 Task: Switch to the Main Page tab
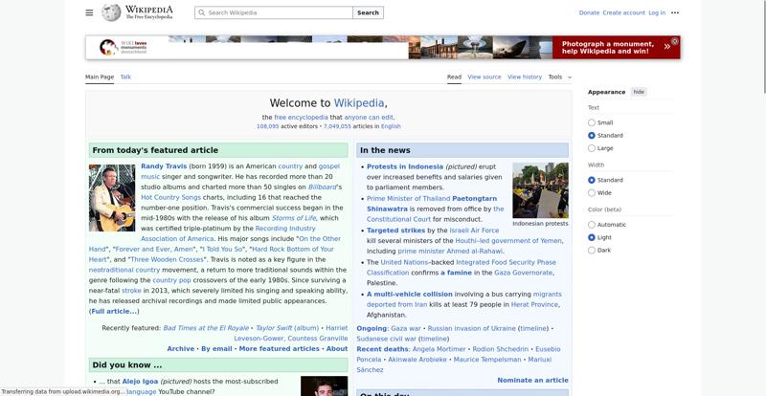[x=100, y=77]
